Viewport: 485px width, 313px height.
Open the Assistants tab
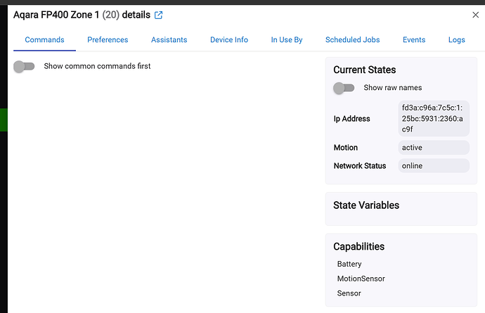(x=169, y=39)
